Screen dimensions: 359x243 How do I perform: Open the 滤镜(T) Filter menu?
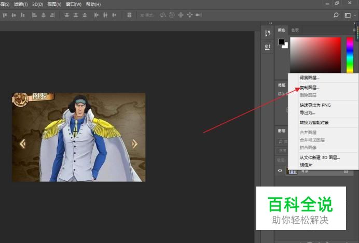(x=21, y=4)
